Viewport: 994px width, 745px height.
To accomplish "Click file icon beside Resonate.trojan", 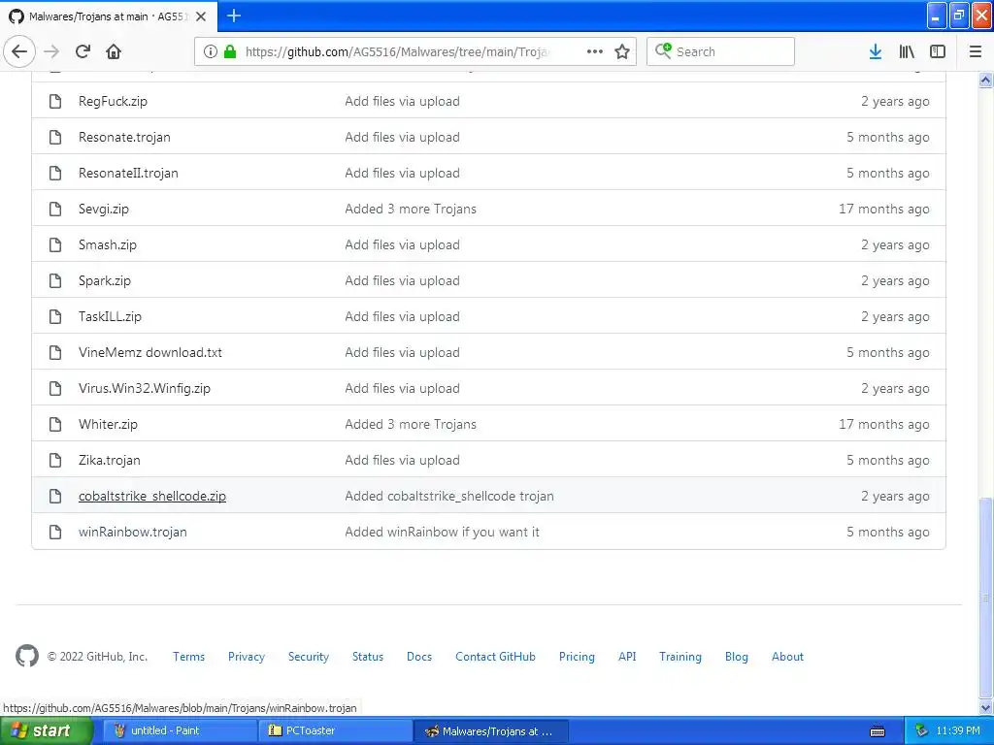I will point(55,137).
